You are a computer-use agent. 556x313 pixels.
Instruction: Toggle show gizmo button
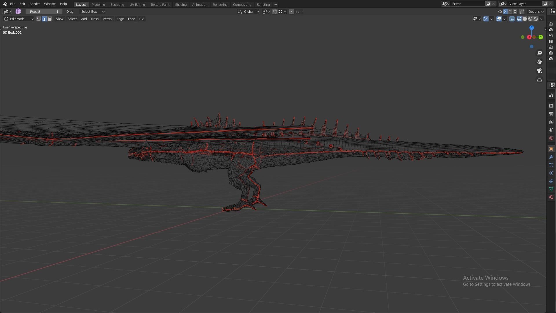point(486,19)
